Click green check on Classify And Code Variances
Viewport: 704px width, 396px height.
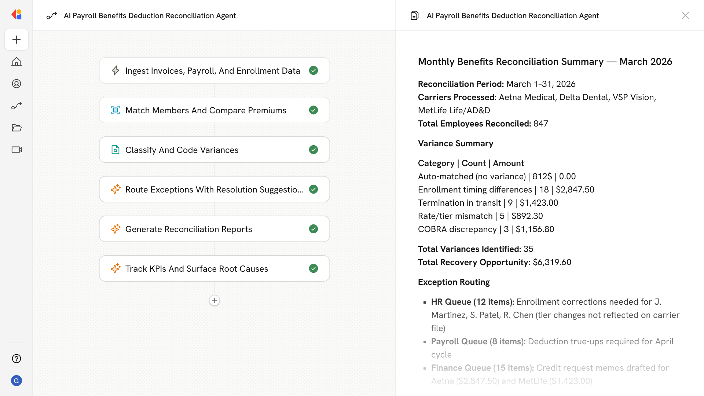click(313, 150)
